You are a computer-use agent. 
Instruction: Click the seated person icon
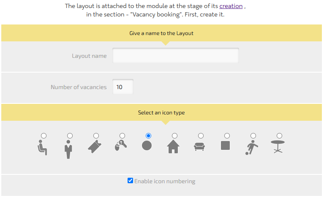43,147
